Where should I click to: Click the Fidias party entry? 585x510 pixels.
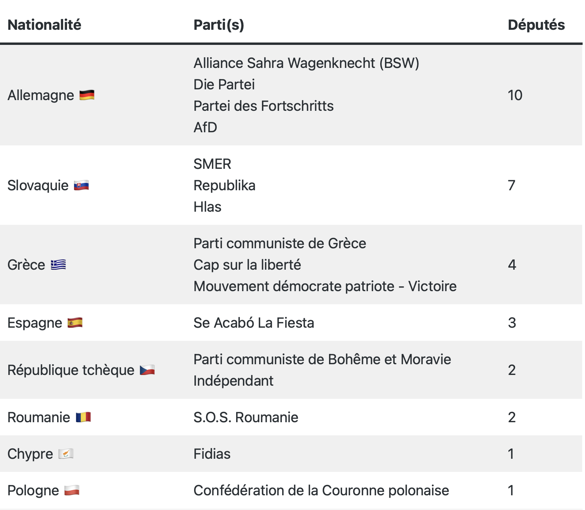[212, 454]
